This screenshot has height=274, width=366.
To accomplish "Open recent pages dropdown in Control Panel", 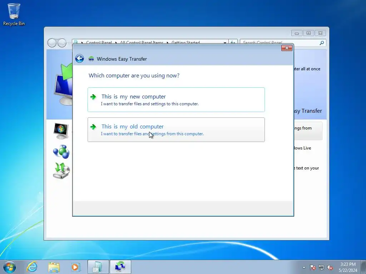I will pos(69,43).
